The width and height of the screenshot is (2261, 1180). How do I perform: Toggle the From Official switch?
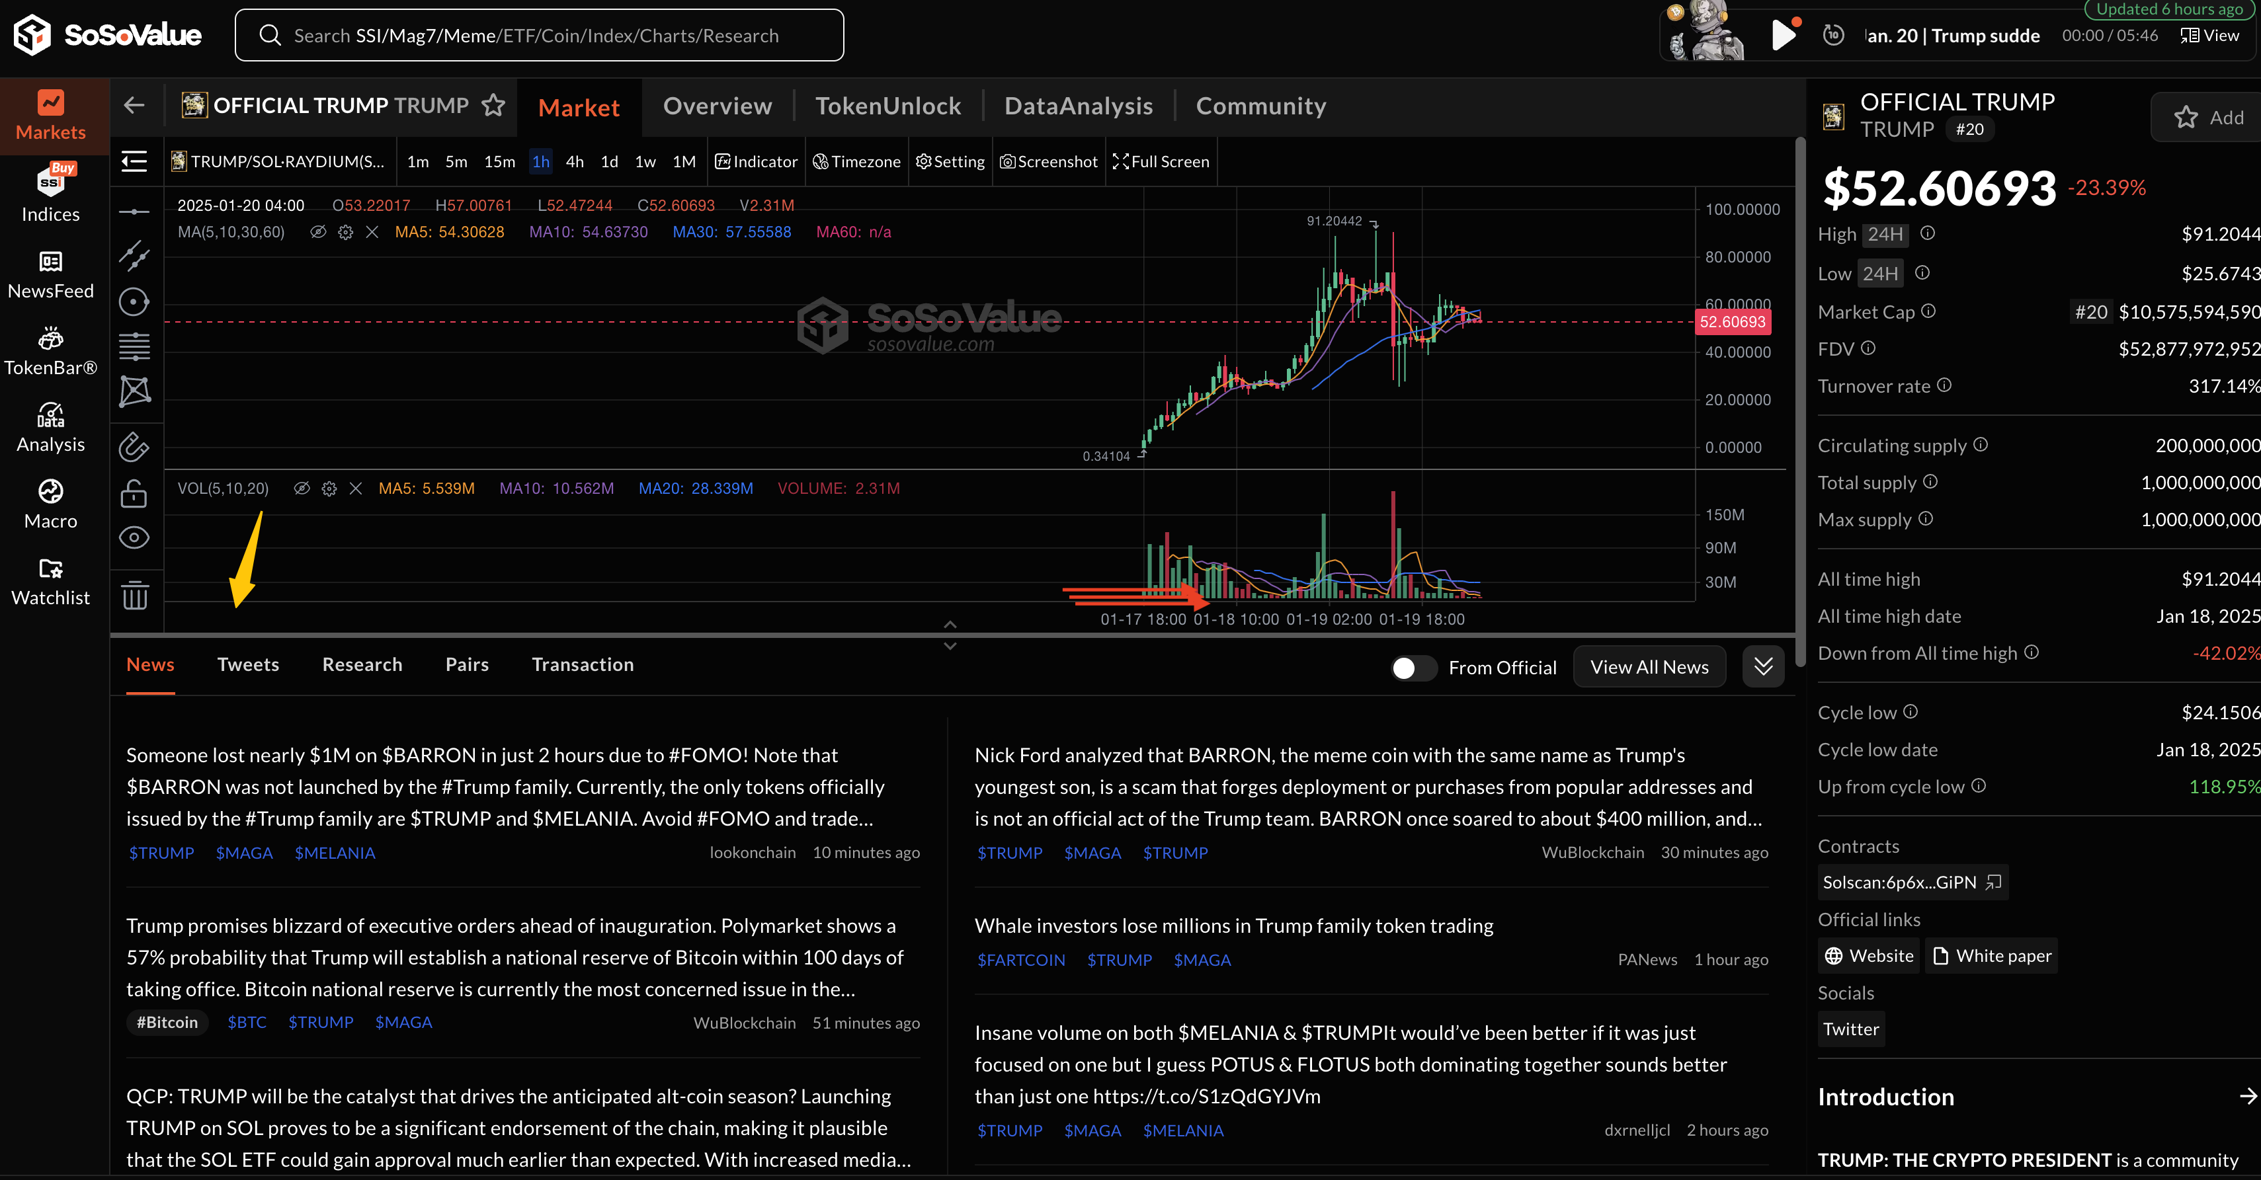(1413, 668)
